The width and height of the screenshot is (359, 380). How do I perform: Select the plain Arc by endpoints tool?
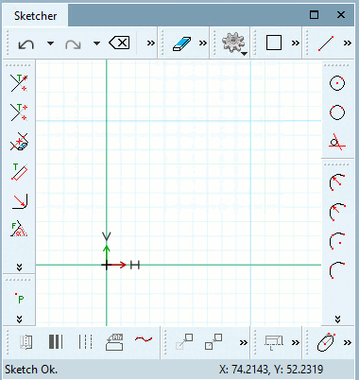[337, 270]
